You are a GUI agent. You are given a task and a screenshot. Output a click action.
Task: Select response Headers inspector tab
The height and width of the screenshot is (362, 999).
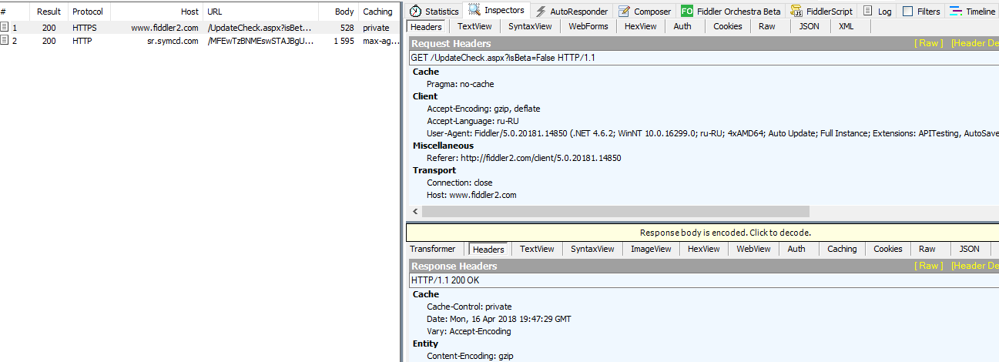tap(488, 250)
